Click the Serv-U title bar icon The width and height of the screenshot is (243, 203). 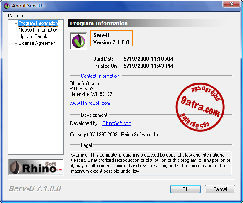(7, 6)
